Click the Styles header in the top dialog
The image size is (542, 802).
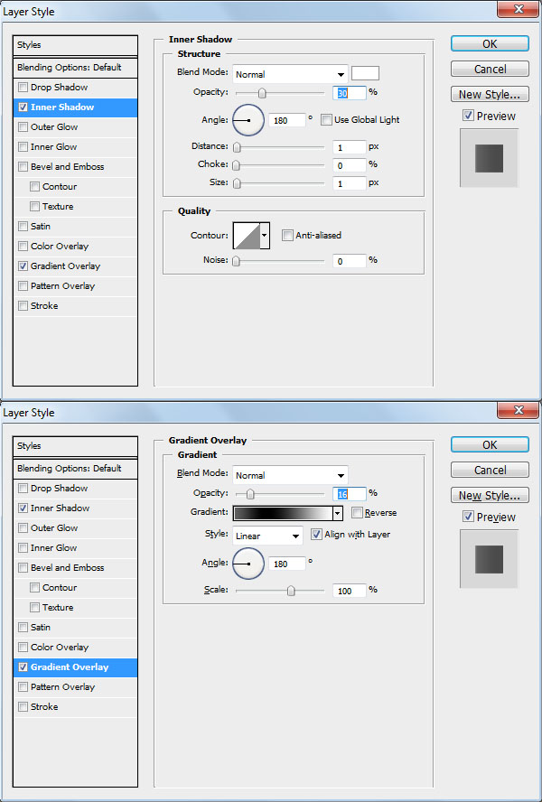75,45
